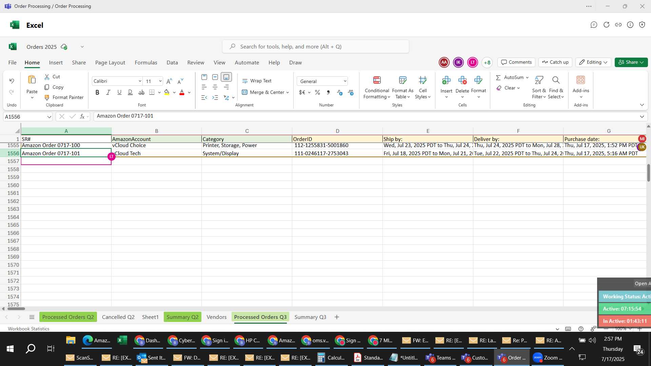Open the Comments pane button

516,62
